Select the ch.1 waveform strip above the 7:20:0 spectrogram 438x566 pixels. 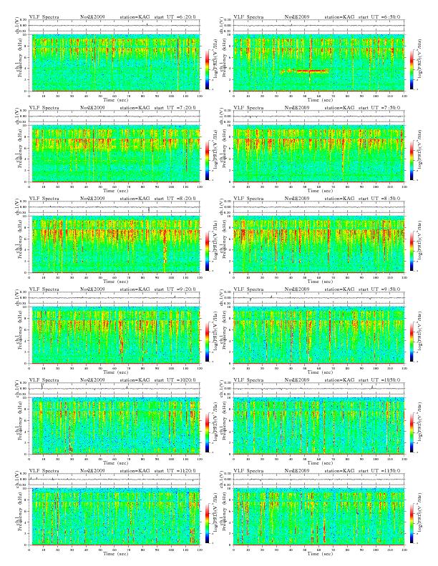point(115,116)
